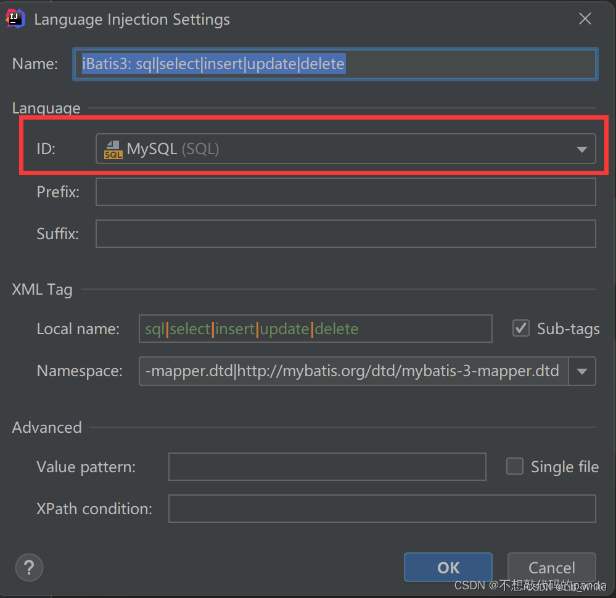Click the Namespace text field
Viewport: 616px width, 598px height.
pyautogui.click(x=353, y=371)
